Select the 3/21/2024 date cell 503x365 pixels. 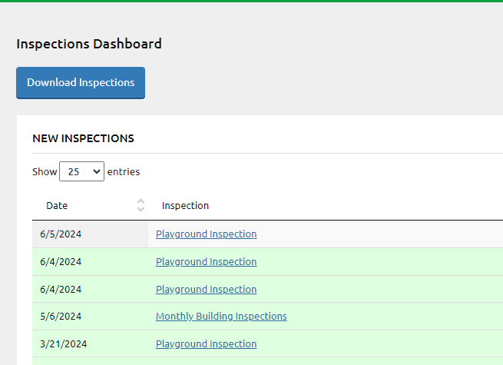coord(90,343)
